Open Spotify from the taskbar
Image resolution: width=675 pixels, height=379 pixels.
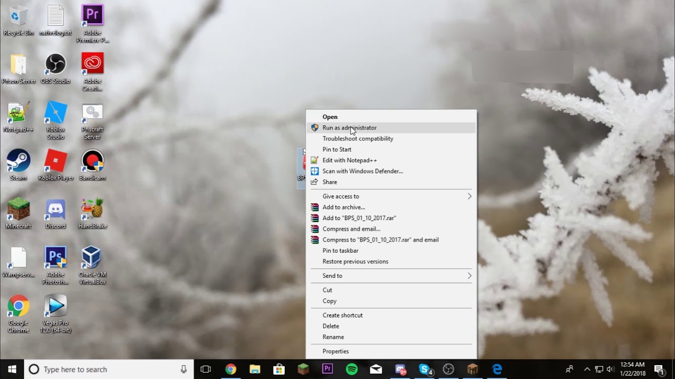(352, 369)
